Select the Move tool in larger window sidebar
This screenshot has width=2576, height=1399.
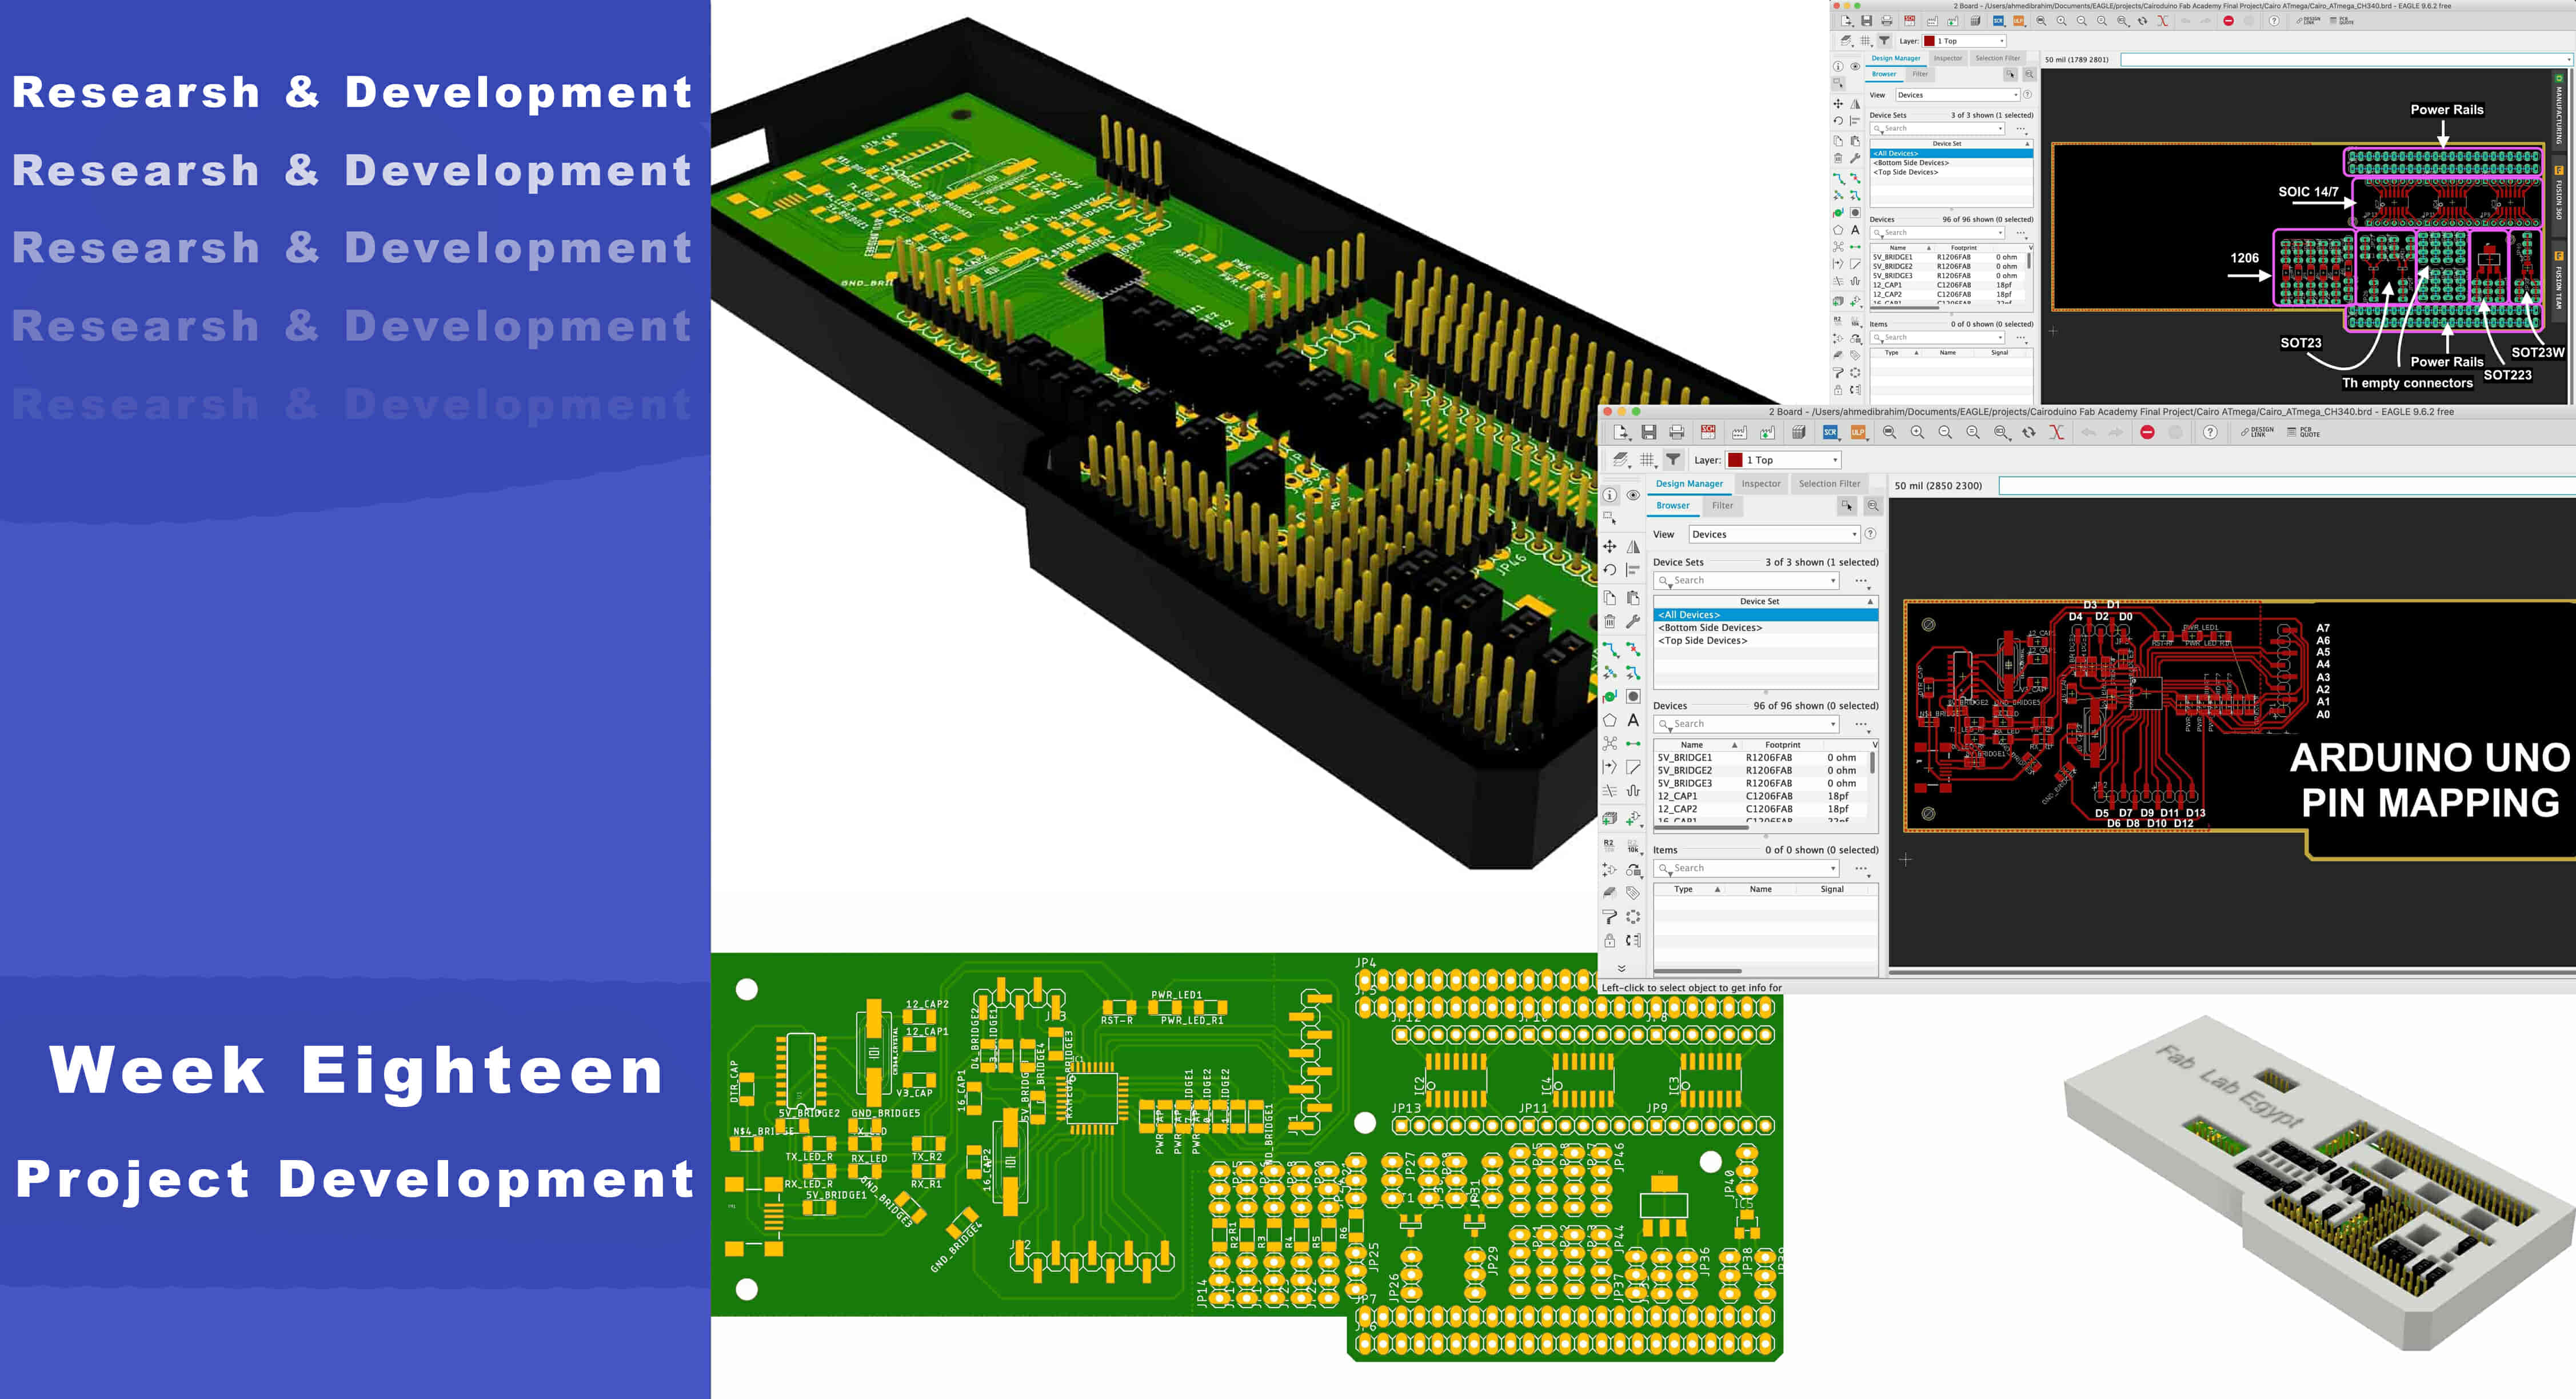point(1610,546)
